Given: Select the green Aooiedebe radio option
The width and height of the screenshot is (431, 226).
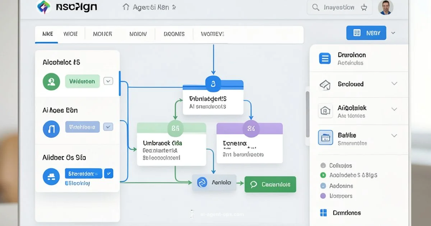Looking at the screenshot, I should [x=323, y=175].
